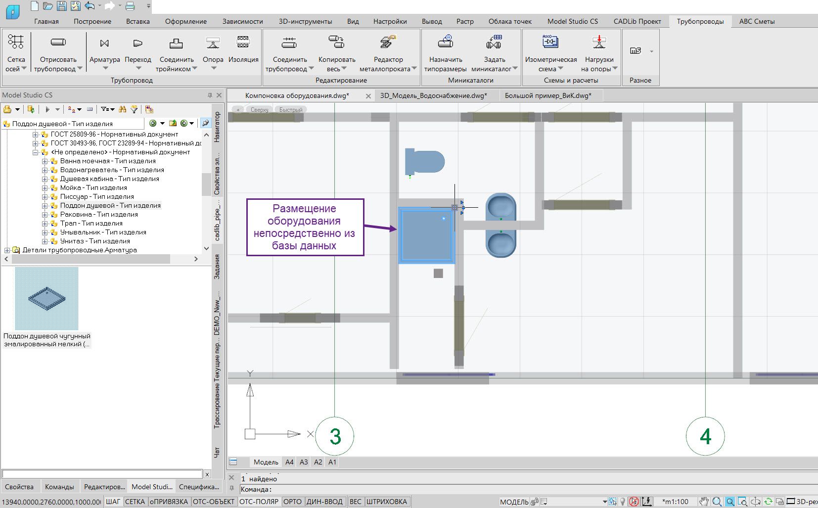Open the Спецификация panel tab
818x508 pixels.
[199, 487]
